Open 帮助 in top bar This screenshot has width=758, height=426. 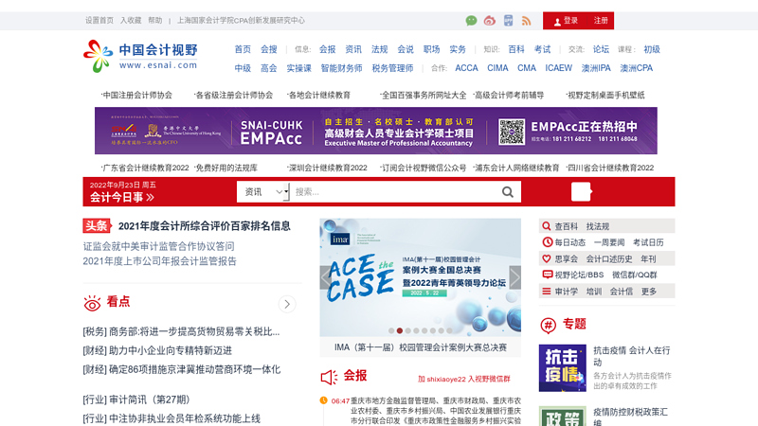155,20
